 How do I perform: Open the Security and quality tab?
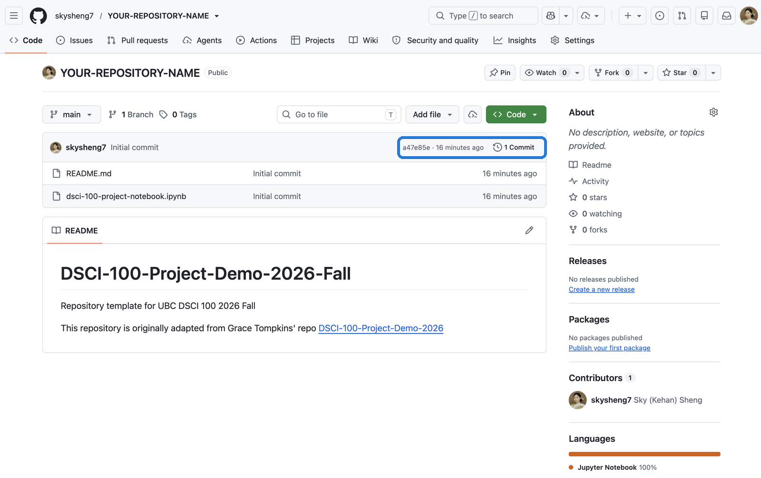pyautogui.click(x=435, y=40)
